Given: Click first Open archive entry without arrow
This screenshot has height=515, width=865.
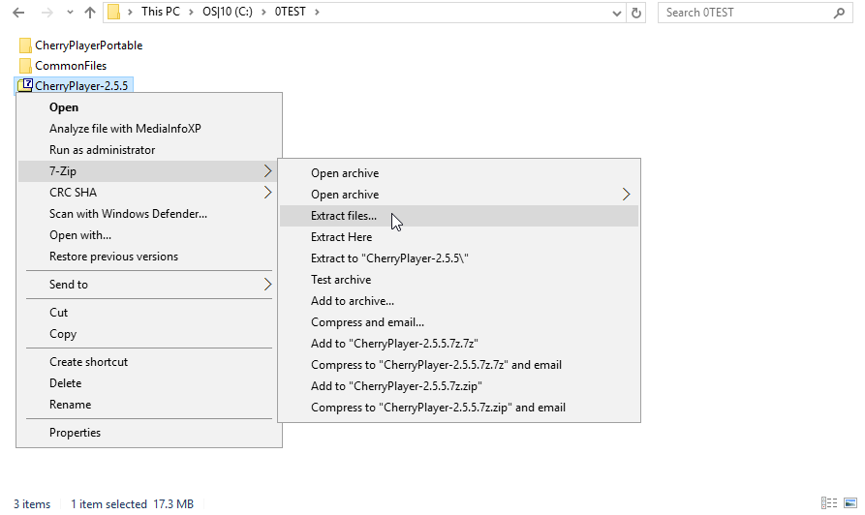Looking at the screenshot, I should pos(459,173).
